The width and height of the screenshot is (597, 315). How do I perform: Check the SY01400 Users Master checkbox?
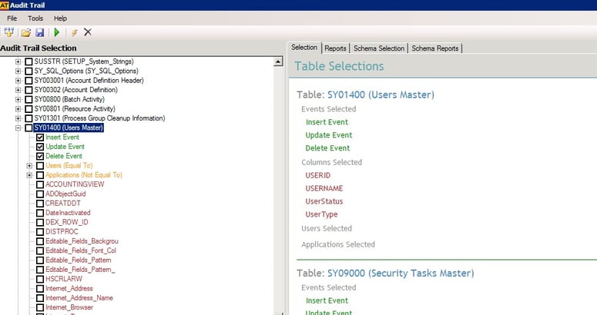click(29, 128)
